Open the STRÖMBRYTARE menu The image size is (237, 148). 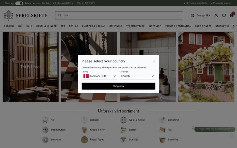(x=135, y=26)
